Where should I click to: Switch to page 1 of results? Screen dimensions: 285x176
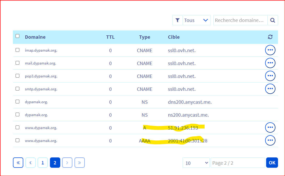[x=43, y=163]
